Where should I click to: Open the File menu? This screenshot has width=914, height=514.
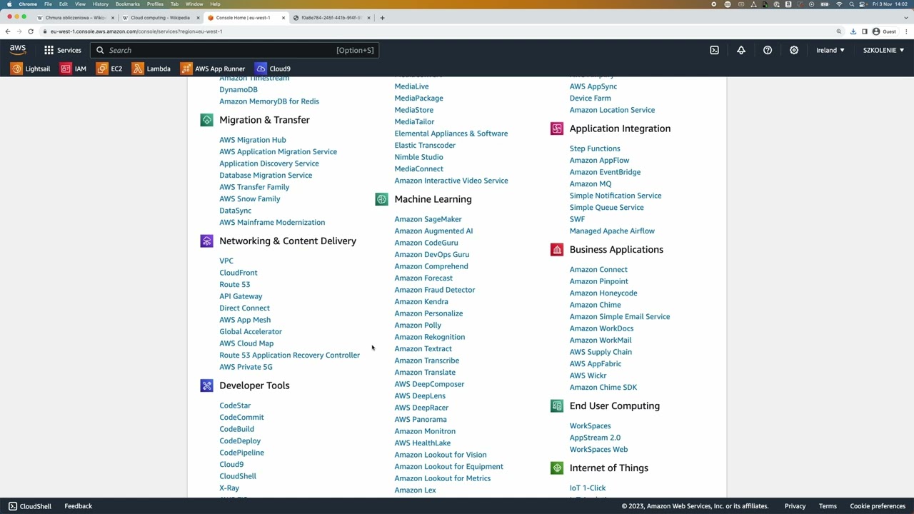click(x=48, y=4)
